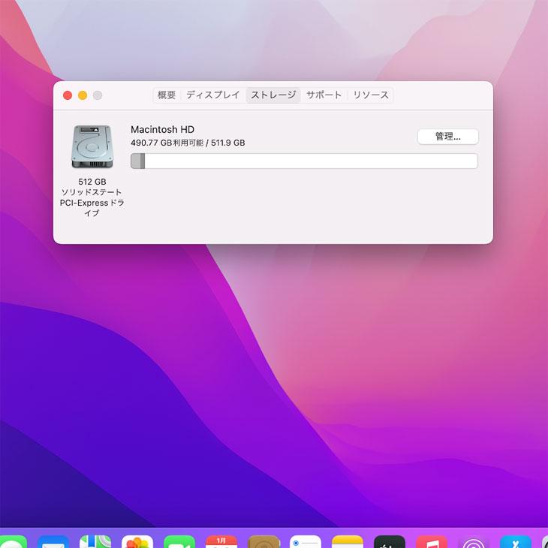
Task: Open Contacts from the Dock
Action: 263,541
